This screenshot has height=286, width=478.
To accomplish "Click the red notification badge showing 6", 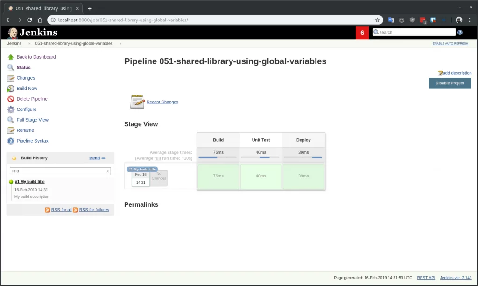I will pos(362,33).
